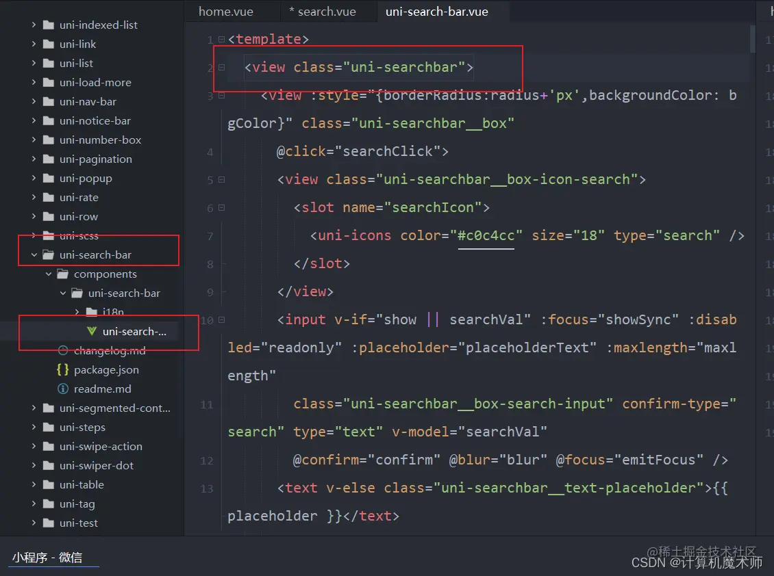Screen dimensions: 774x576
Task: Click line number 13 in the gutter
Action: pos(207,488)
